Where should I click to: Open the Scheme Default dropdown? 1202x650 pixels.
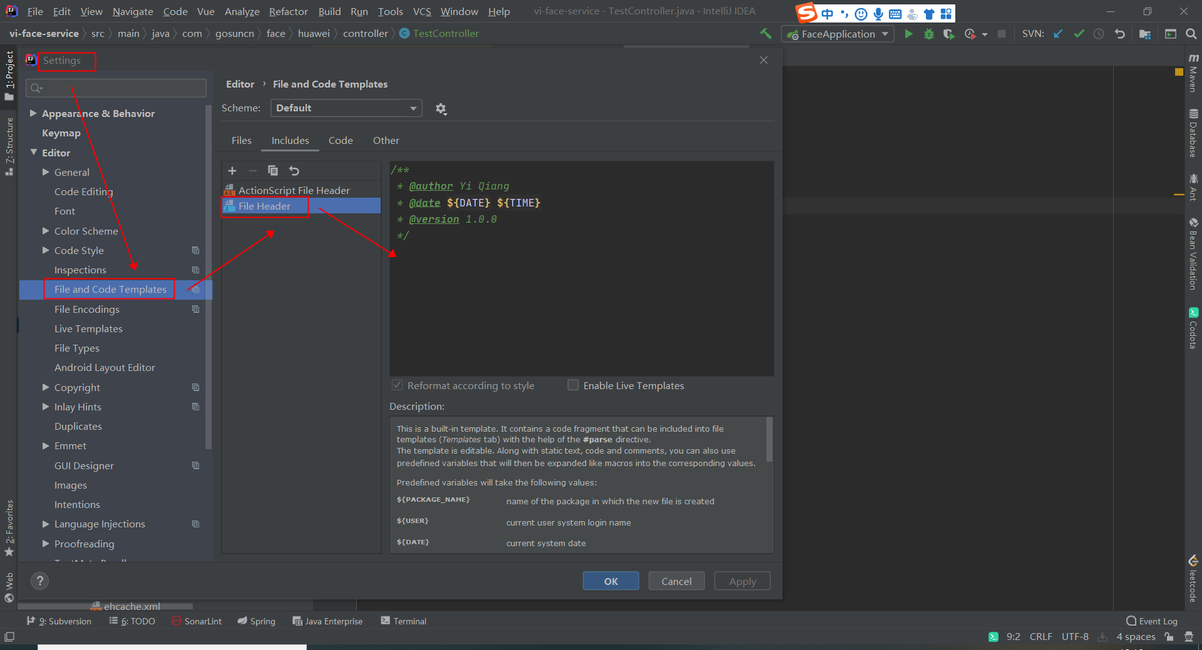pyautogui.click(x=346, y=108)
